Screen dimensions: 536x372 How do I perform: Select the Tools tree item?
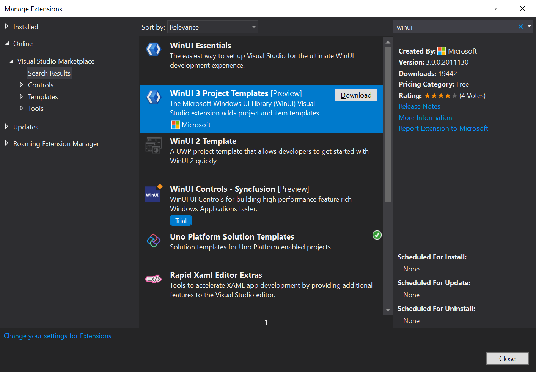[x=36, y=108]
